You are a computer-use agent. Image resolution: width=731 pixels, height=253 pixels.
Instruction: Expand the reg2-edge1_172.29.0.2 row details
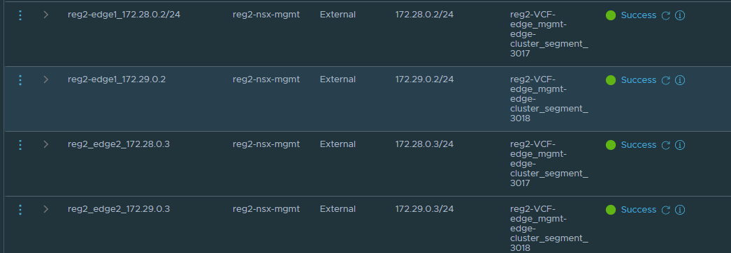click(x=45, y=79)
